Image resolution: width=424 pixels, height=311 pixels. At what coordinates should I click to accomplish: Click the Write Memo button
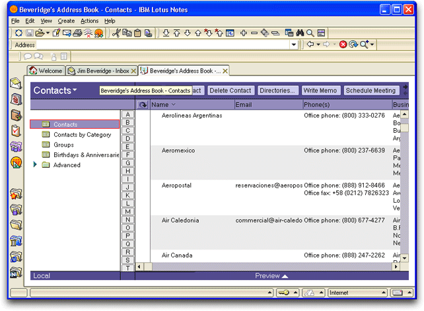pos(320,90)
